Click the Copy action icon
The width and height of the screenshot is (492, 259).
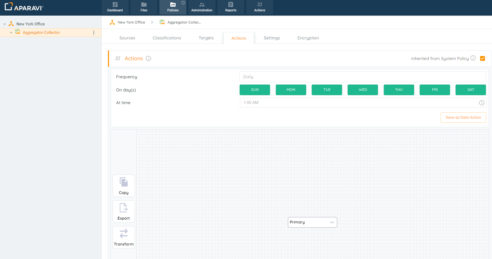click(124, 182)
